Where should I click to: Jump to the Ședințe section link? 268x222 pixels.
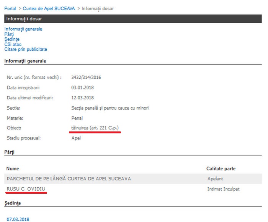point(12,39)
